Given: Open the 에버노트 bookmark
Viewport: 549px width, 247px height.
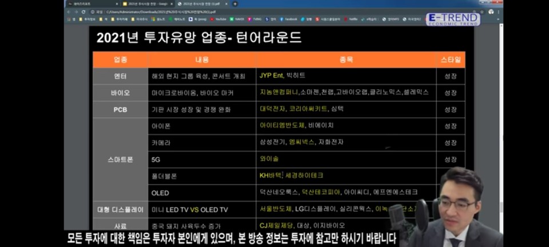Looking at the screenshot, I should pos(177,19).
